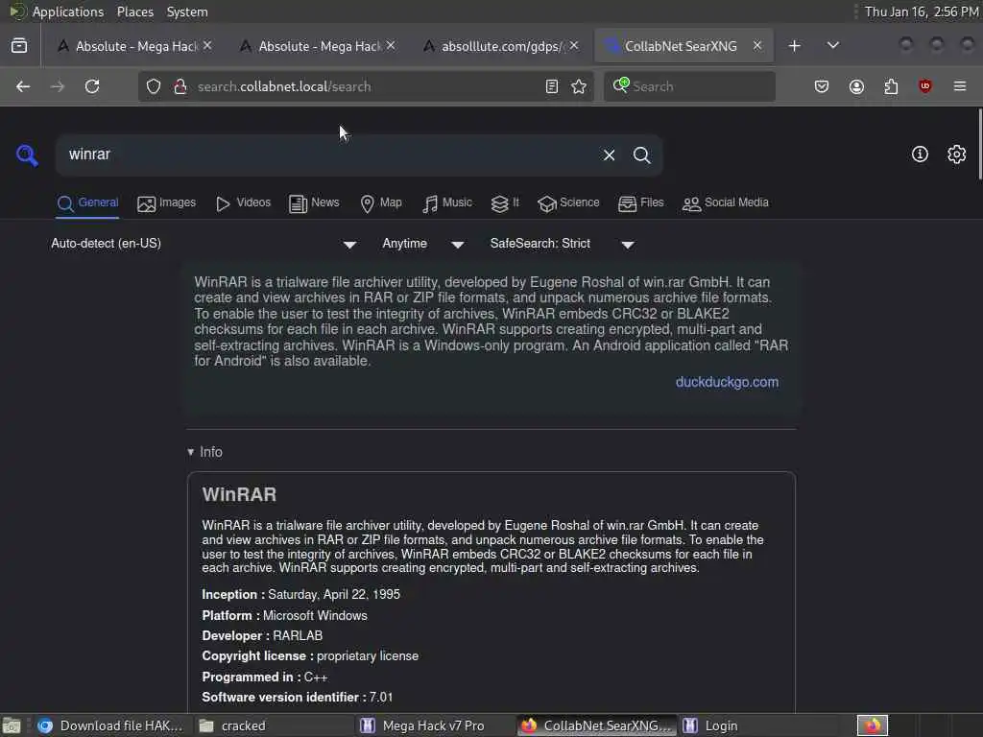Image resolution: width=983 pixels, height=737 pixels.
Task: Open Firefox account icon
Action: (856, 86)
